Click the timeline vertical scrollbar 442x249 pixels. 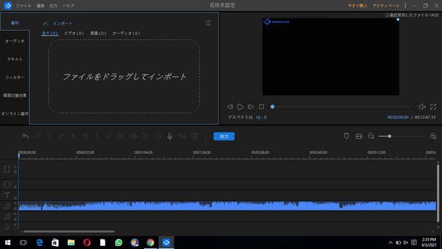438,193
